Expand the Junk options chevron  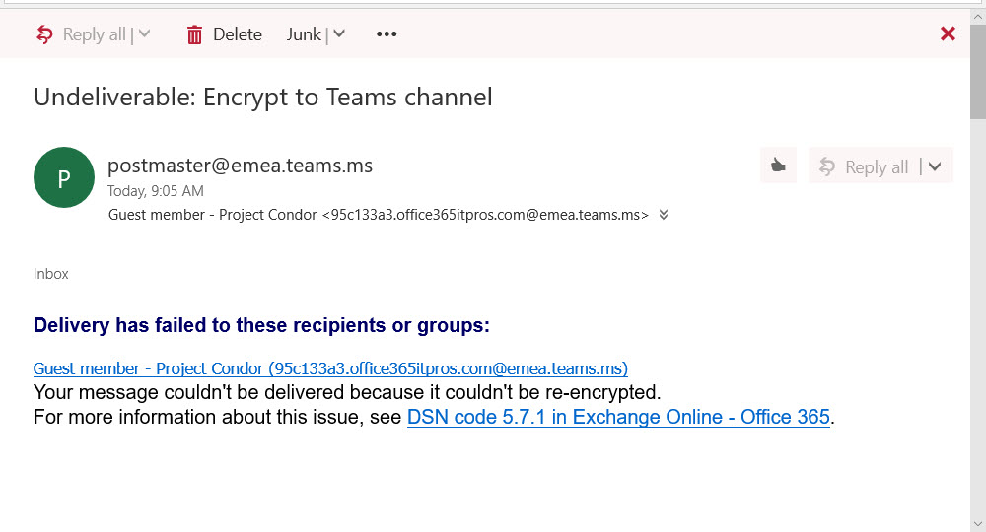[x=339, y=34]
